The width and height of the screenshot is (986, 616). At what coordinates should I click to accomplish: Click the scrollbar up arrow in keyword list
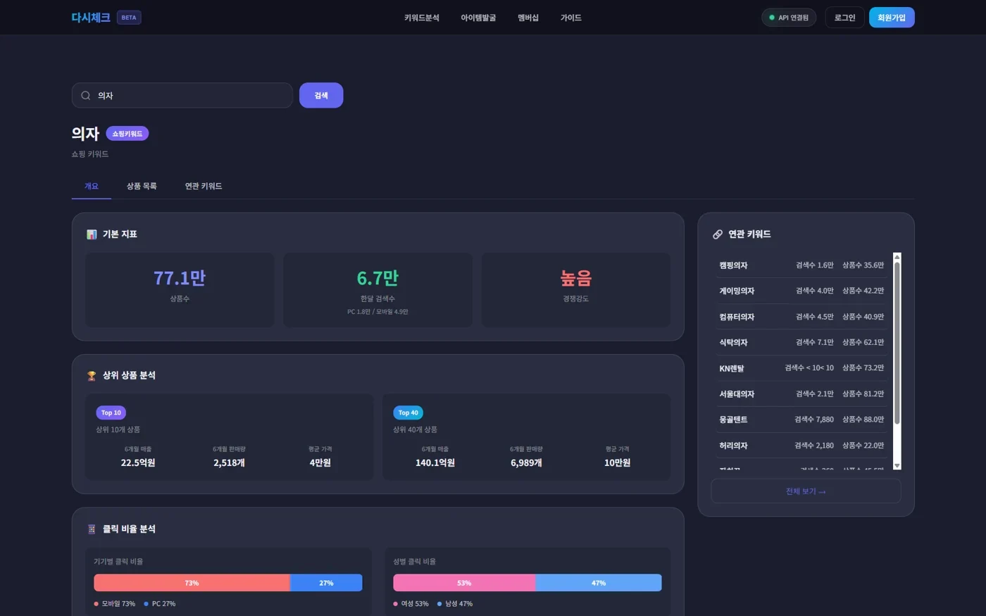click(x=897, y=257)
